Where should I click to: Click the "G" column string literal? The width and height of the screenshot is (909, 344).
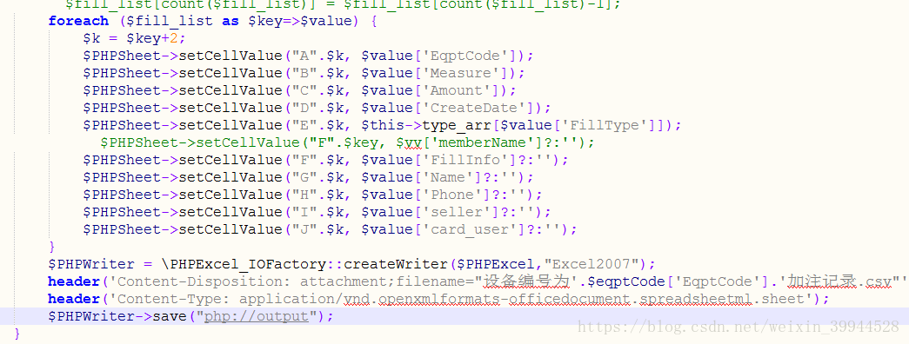(304, 178)
